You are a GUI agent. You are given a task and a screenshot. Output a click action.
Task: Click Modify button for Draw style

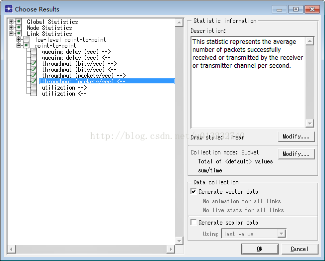point(296,136)
